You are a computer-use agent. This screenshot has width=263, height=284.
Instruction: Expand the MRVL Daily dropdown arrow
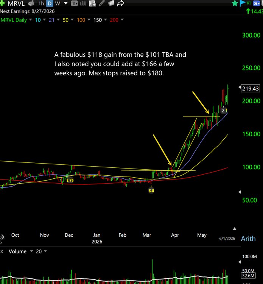click(x=30, y=19)
